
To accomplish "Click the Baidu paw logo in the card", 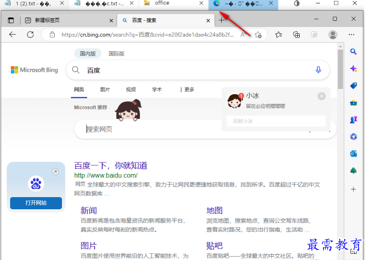I will (36, 184).
